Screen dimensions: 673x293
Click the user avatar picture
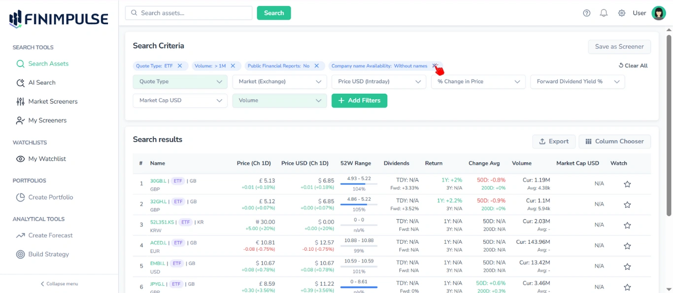(658, 13)
